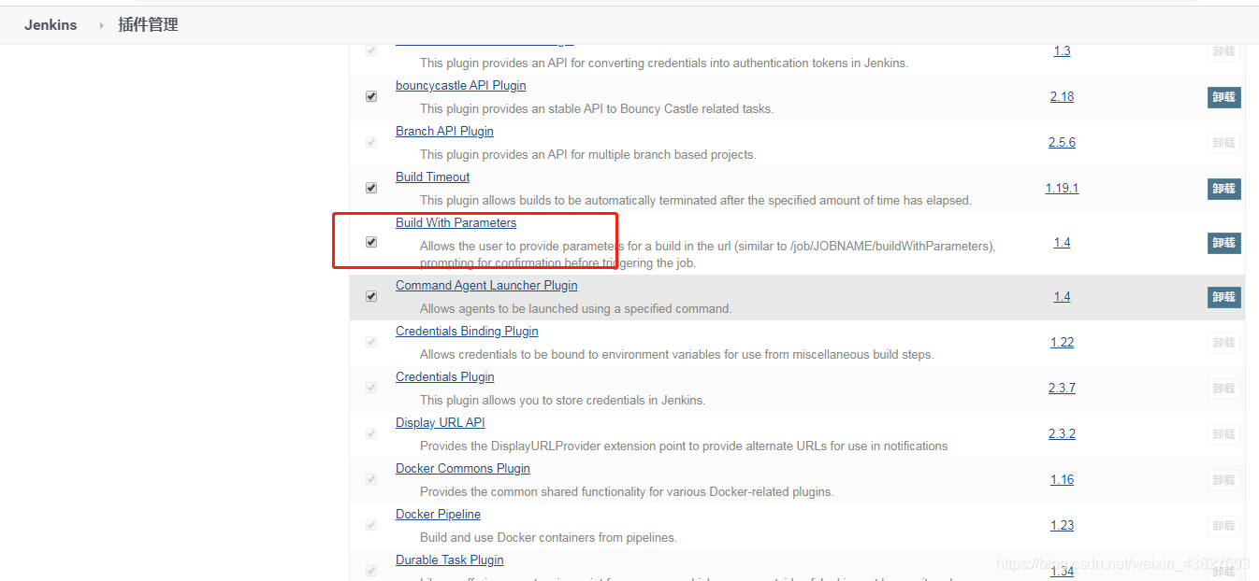The width and height of the screenshot is (1259, 581).
Task: Toggle the Branch API Plugin checkbox
Action: [x=371, y=142]
